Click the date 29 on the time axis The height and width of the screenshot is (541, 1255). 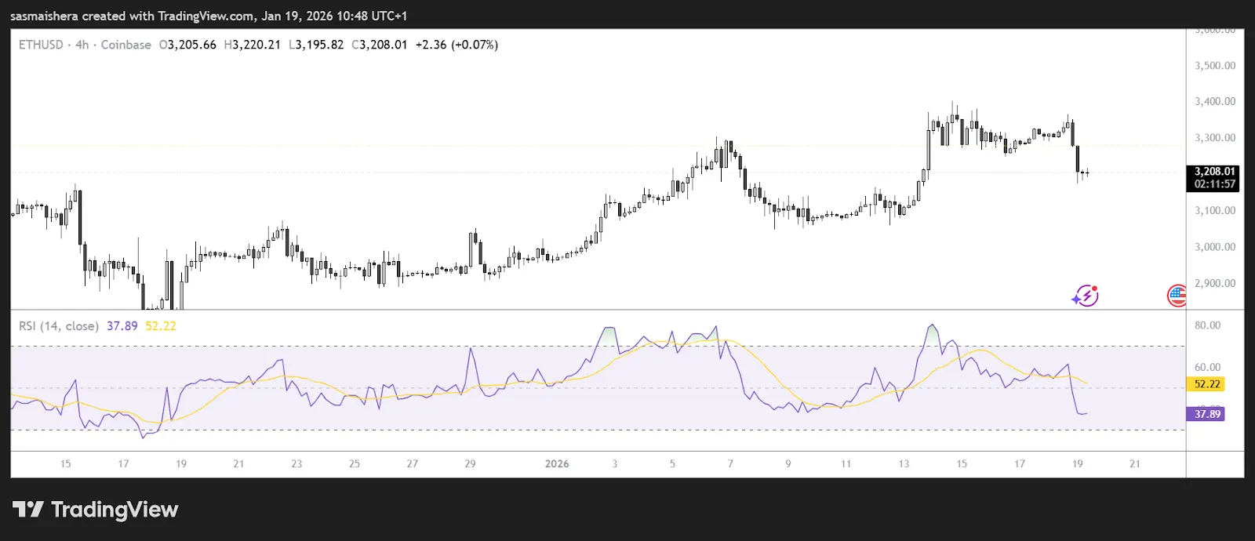point(470,463)
